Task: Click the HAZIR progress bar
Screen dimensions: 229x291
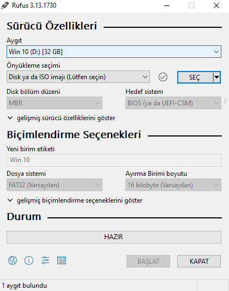Action: (x=114, y=237)
